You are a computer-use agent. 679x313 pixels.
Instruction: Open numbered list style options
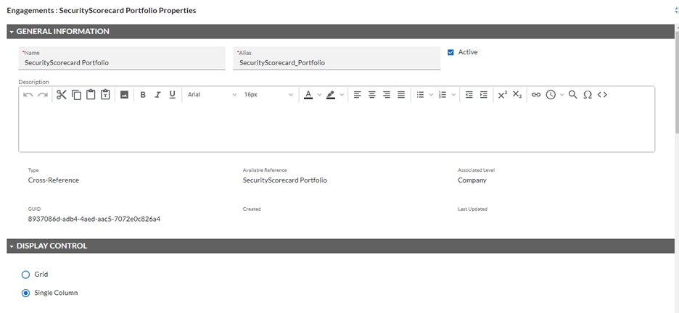tap(454, 95)
